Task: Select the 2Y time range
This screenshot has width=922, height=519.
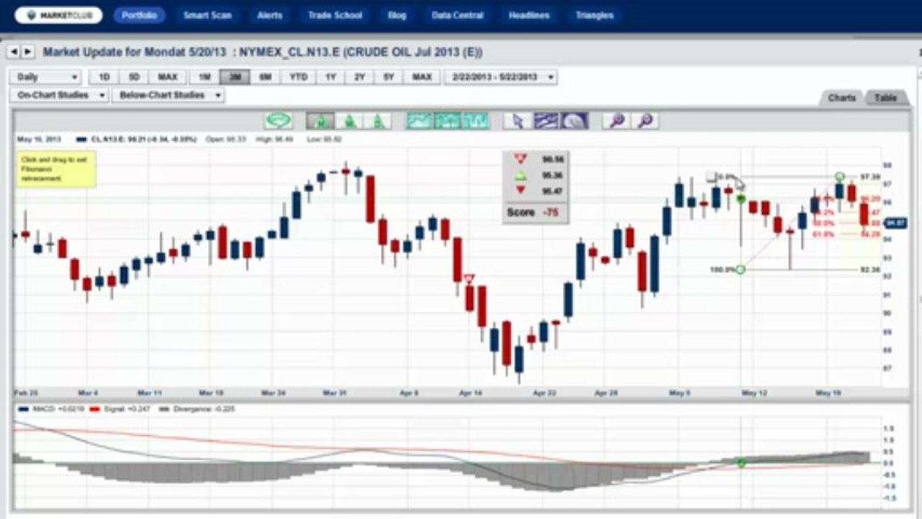Action: (x=359, y=77)
